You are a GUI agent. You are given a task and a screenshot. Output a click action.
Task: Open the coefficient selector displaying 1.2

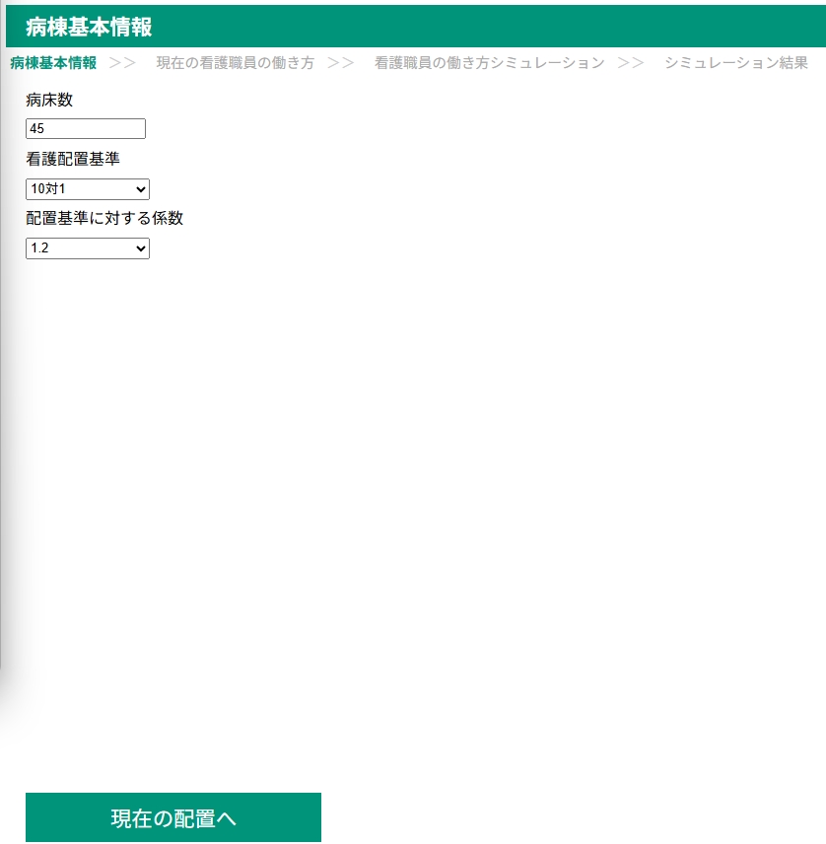140,247
